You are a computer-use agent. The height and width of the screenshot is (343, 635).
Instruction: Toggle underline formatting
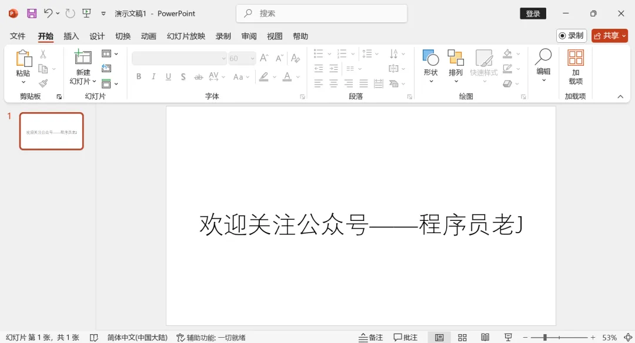click(x=168, y=76)
